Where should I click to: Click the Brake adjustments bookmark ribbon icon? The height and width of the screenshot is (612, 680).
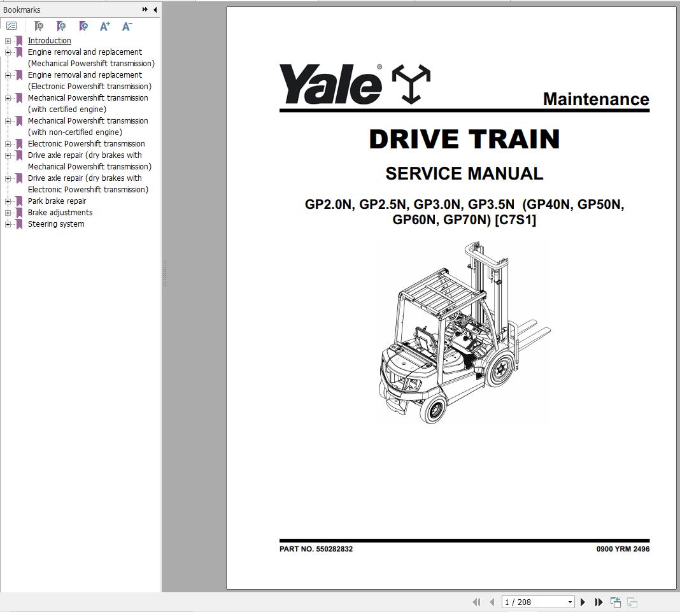[x=19, y=213]
